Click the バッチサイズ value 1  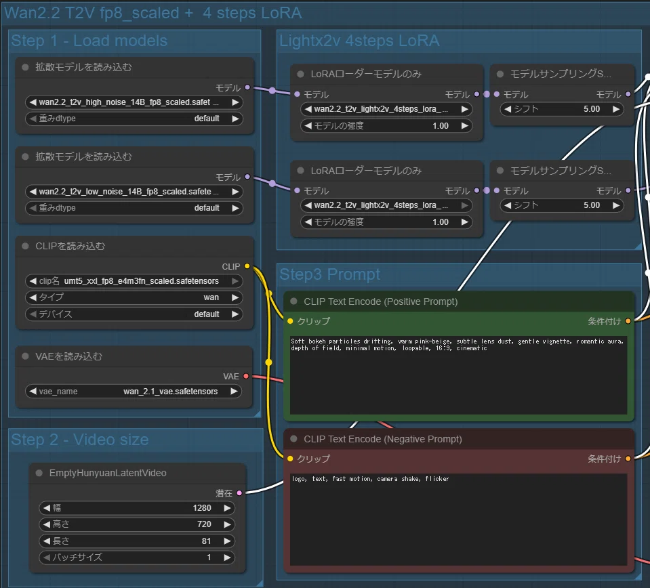click(209, 558)
